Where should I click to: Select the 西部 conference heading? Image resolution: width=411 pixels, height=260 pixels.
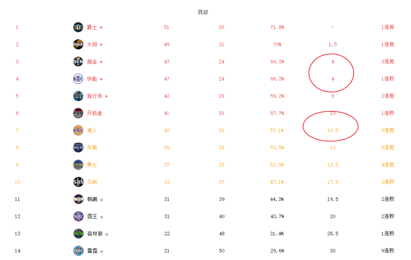203,12
